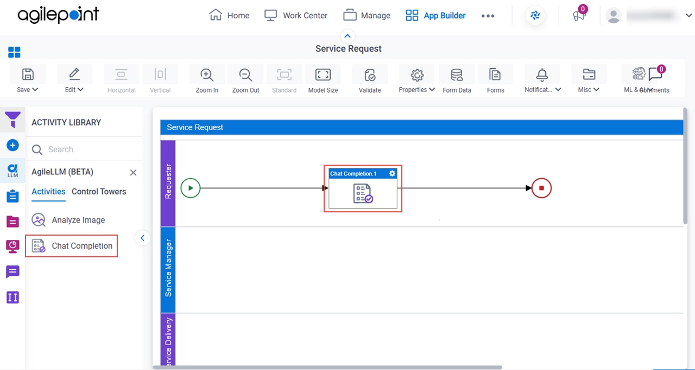
Task: Open the megaphone announcements icon
Action: point(579,16)
